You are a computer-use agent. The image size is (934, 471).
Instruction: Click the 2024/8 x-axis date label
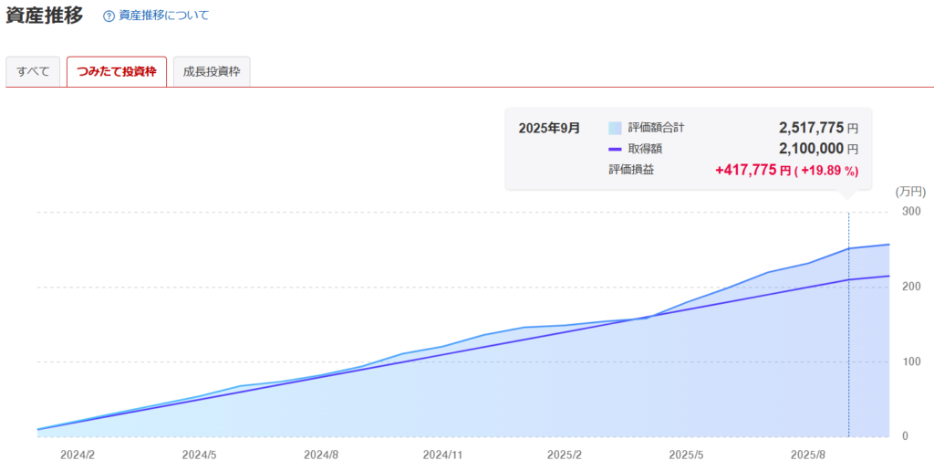pyautogui.click(x=321, y=454)
